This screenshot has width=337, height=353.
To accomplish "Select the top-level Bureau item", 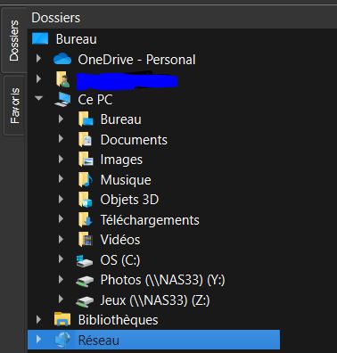I will [x=77, y=39].
